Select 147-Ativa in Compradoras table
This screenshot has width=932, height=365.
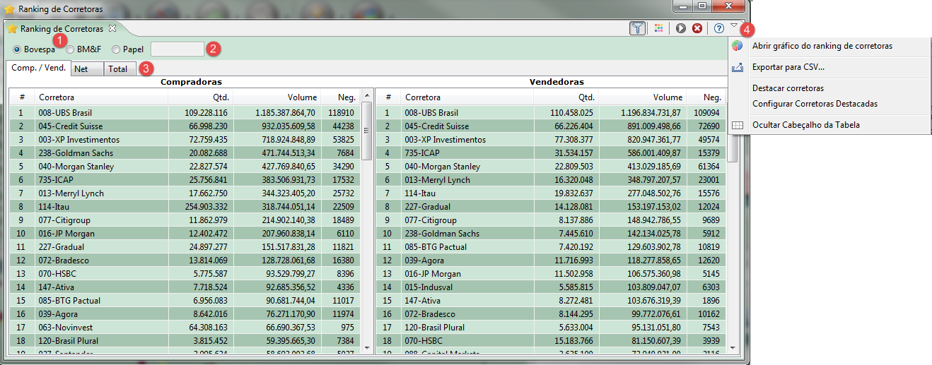[x=185, y=287]
